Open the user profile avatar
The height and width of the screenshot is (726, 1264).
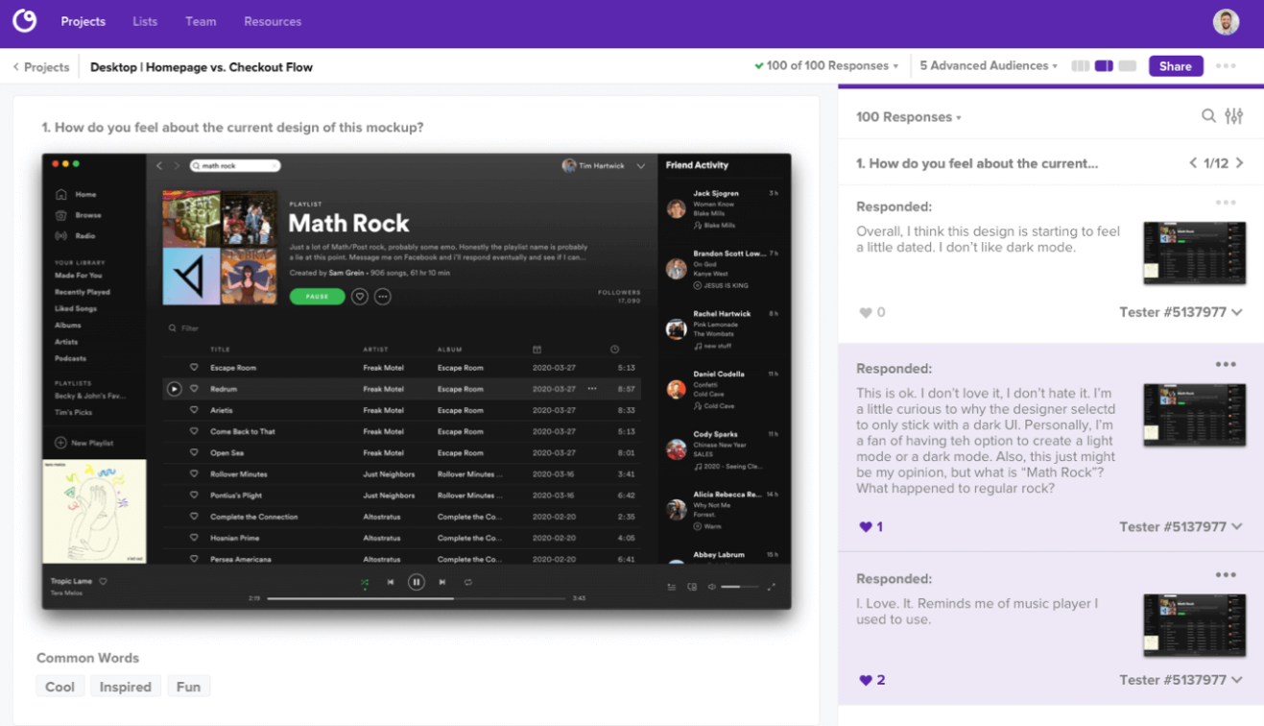coord(1226,21)
